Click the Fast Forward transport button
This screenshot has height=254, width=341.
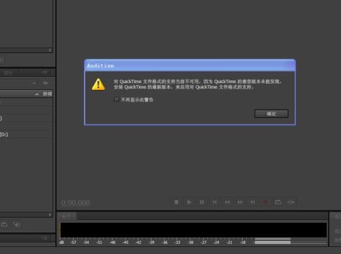tap(240, 202)
